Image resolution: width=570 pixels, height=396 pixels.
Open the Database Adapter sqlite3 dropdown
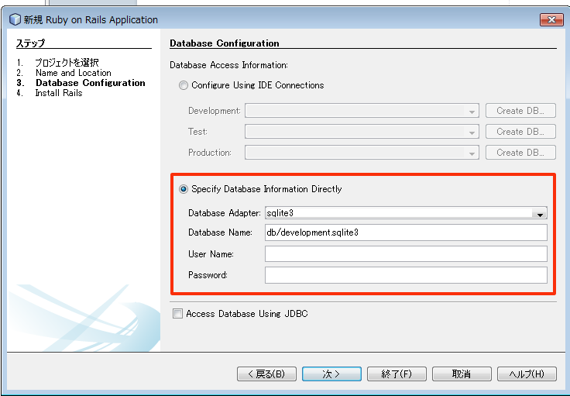pos(406,213)
